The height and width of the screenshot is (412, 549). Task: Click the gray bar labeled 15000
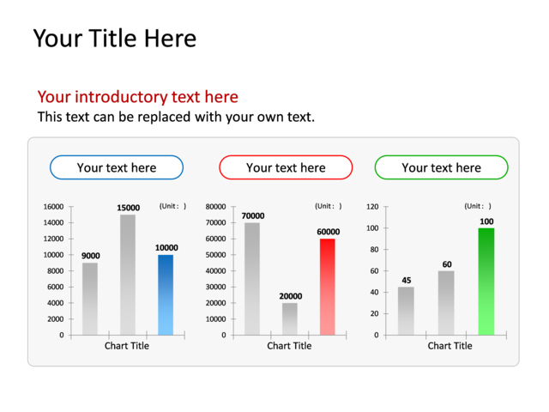[x=128, y=275]
